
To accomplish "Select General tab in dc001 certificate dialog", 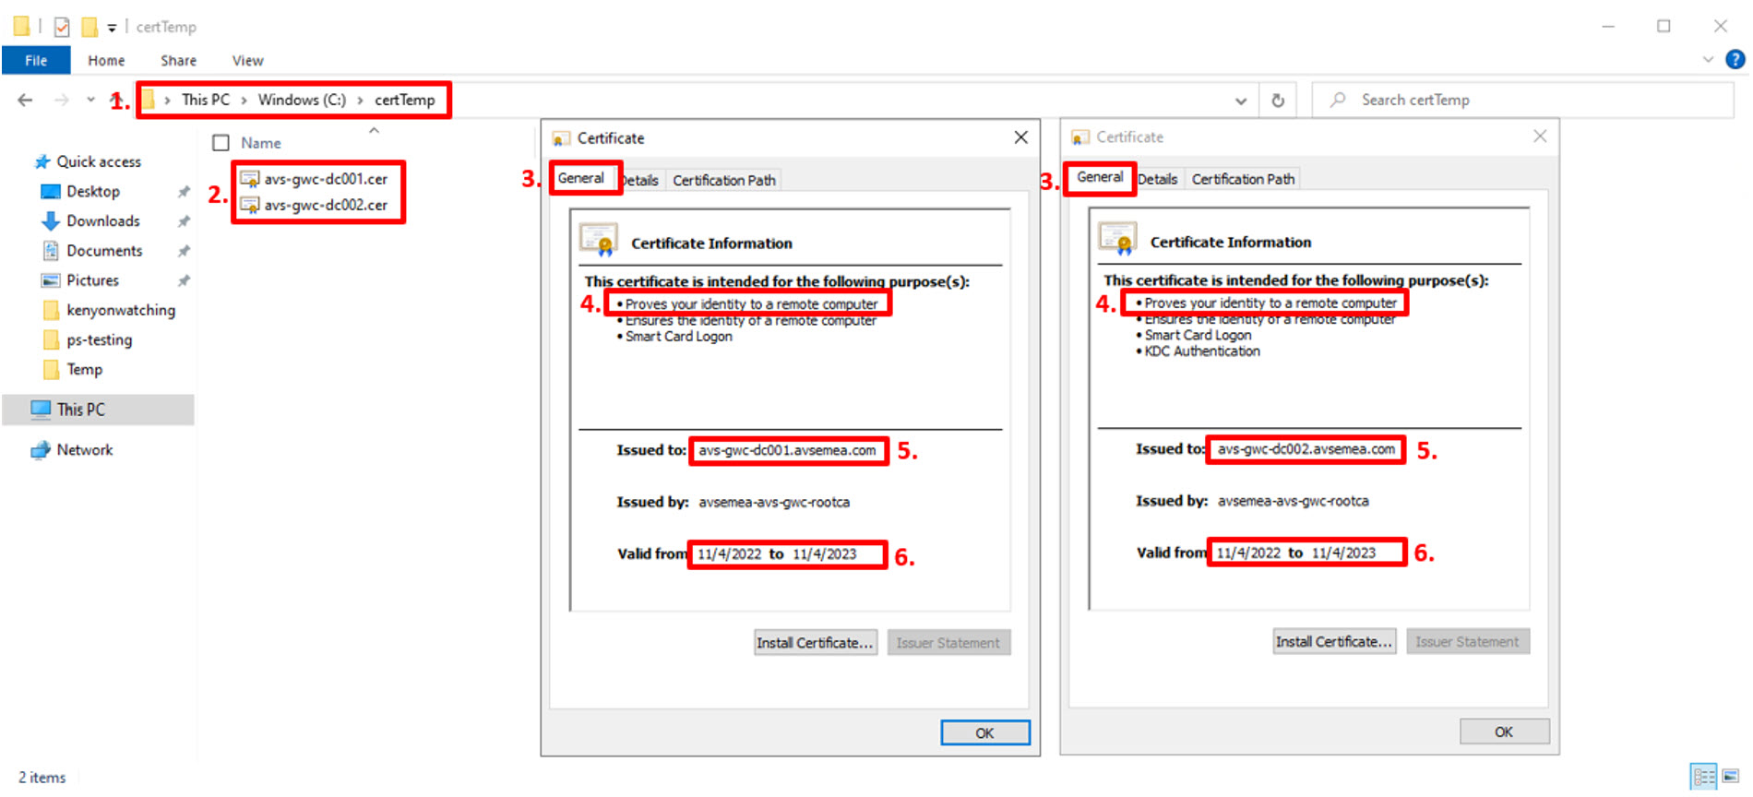I will click(x=581, y=178).
